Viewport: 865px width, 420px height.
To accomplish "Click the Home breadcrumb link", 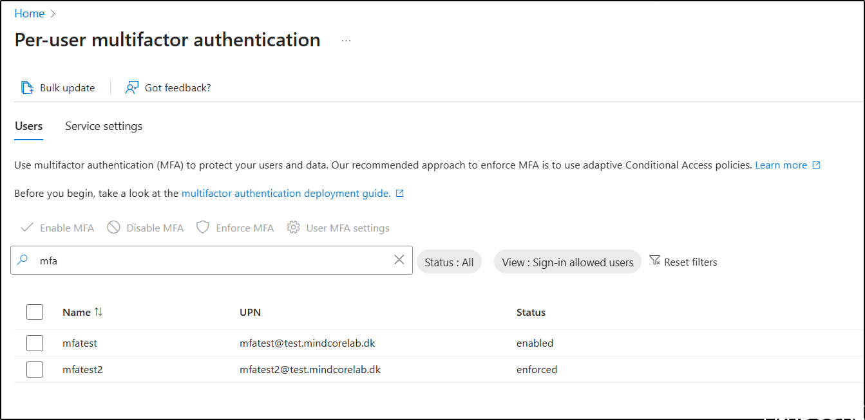I will (30, 13).
